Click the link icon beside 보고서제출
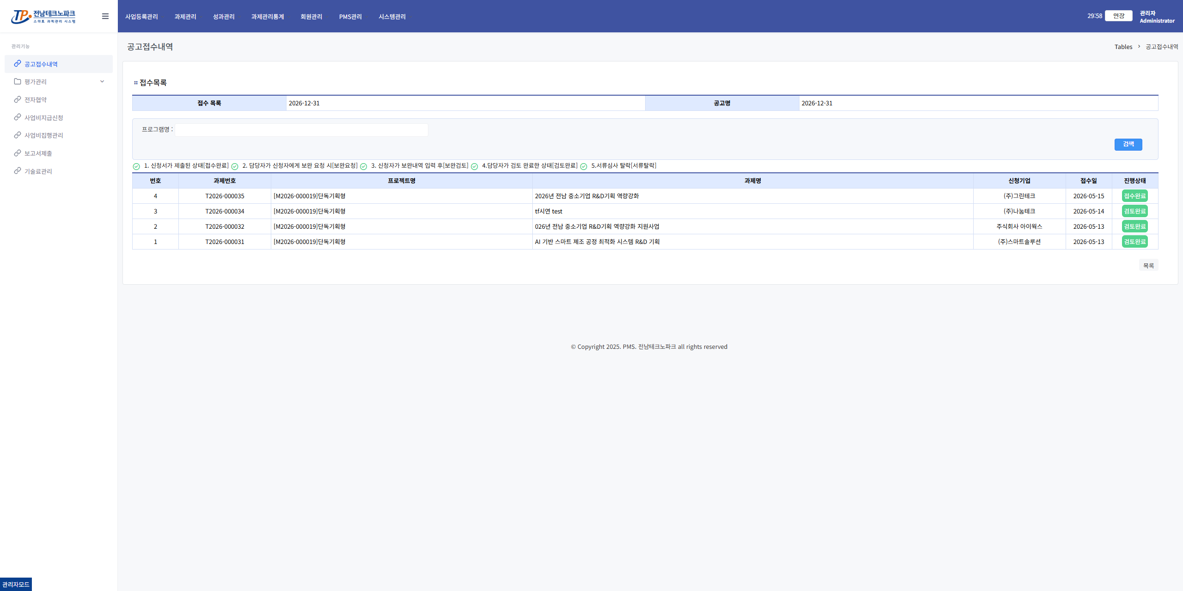The width and height of the screenshot is (1183, 591). coord(18,153)
